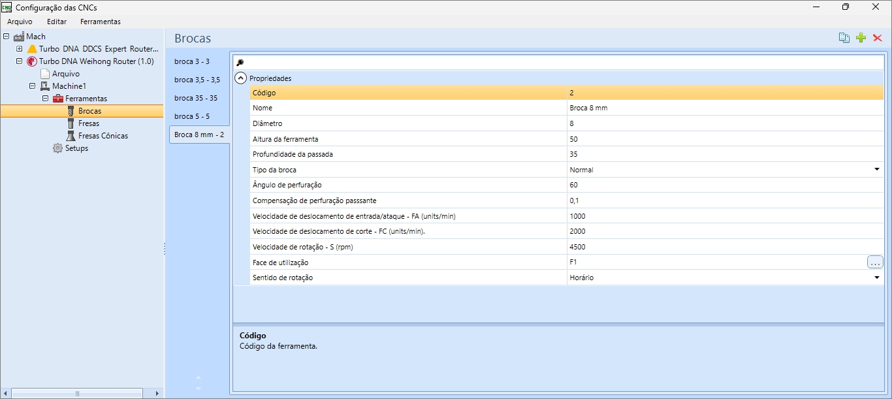The width and height of the screenshot is (892, 399).
Task: Collapse the Propriedades section chevron
Action: 241,78
